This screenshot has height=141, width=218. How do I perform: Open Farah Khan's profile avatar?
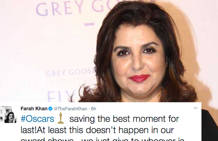[x=9, y=115]
